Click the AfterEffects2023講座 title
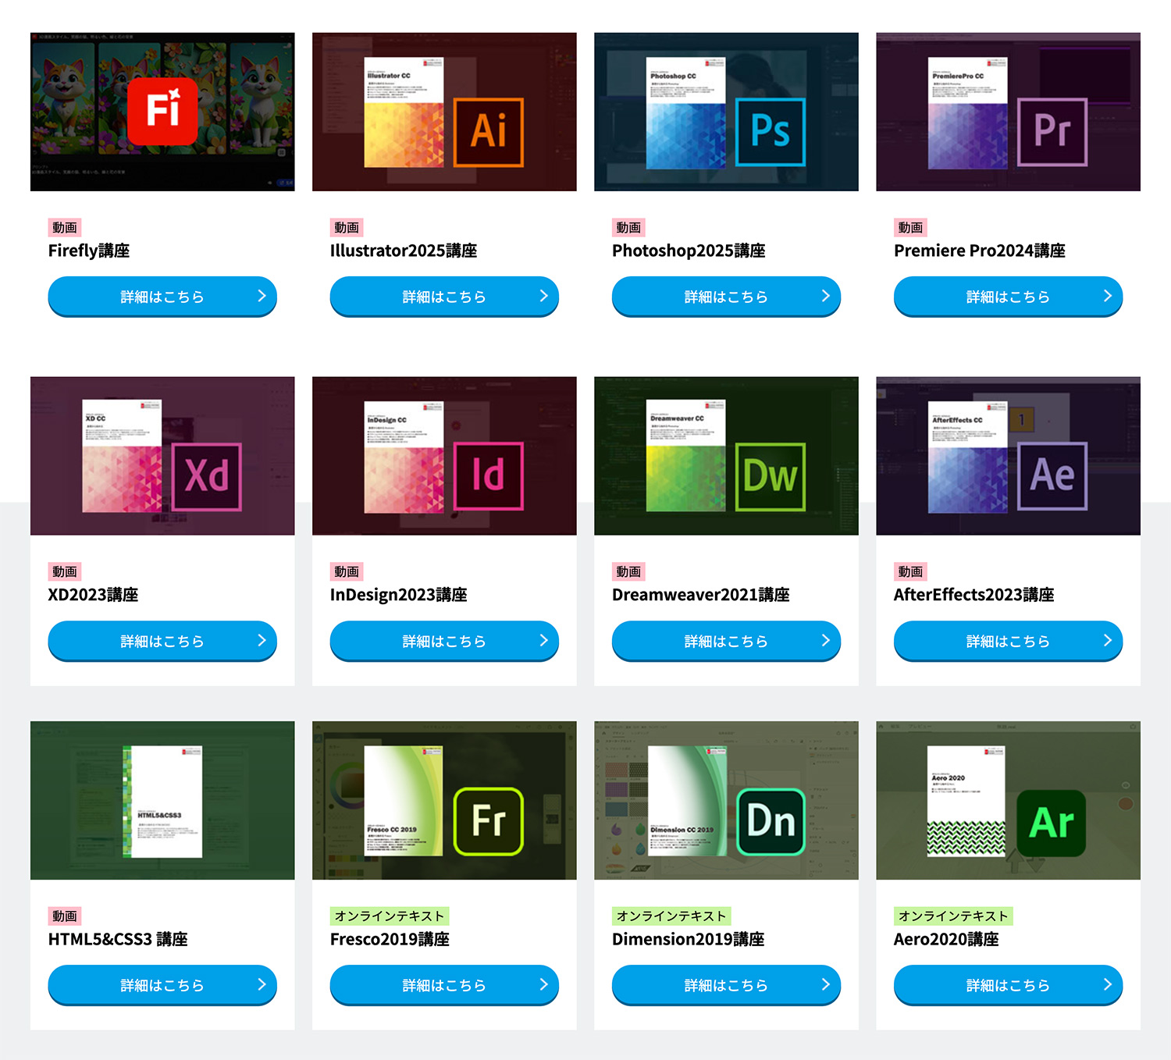 coord(974,595)
